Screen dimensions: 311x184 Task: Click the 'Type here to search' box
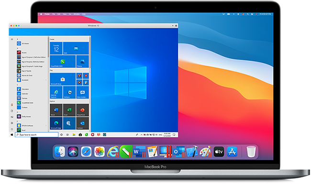(x=37, y=135)
